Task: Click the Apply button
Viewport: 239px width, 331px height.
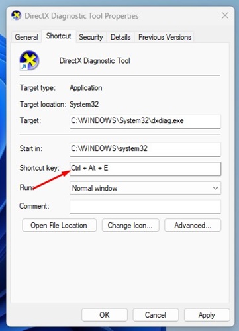Action: pyautogui.click(x=207, y=315)
